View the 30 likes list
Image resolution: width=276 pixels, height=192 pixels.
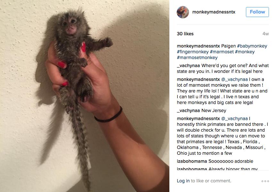pyautogui.click(x=185, y=34)
